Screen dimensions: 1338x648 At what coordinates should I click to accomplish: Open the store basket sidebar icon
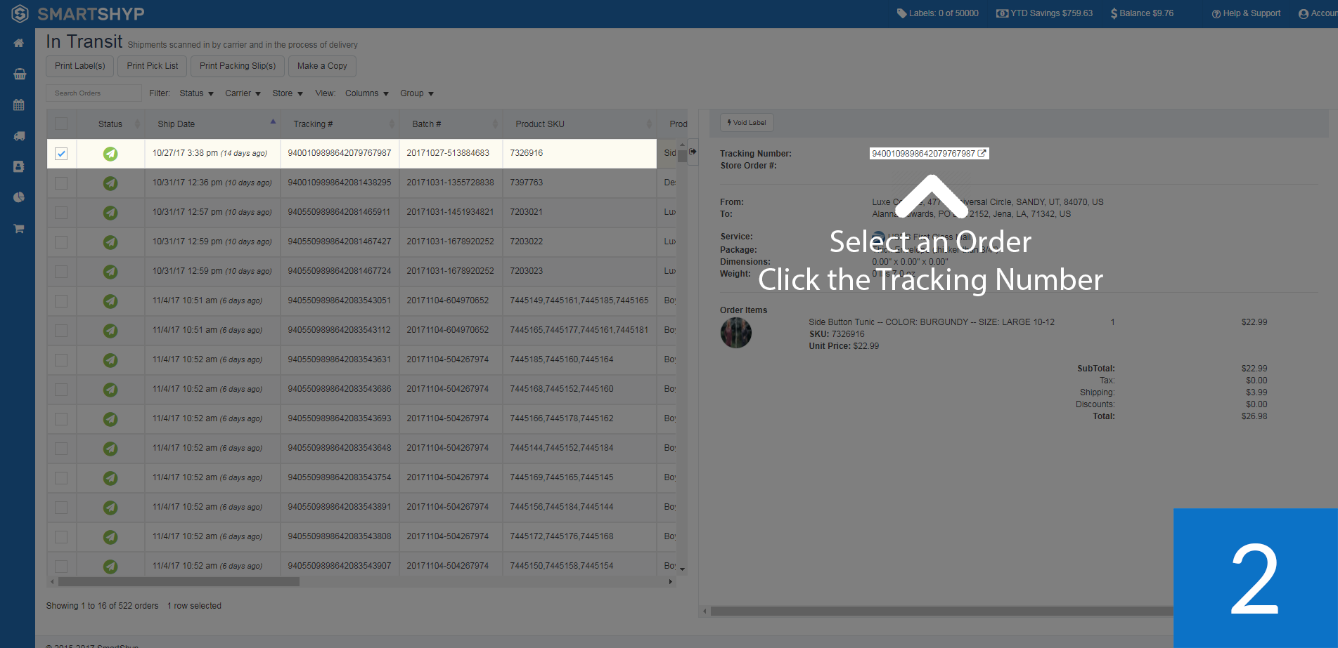point(20,74)
